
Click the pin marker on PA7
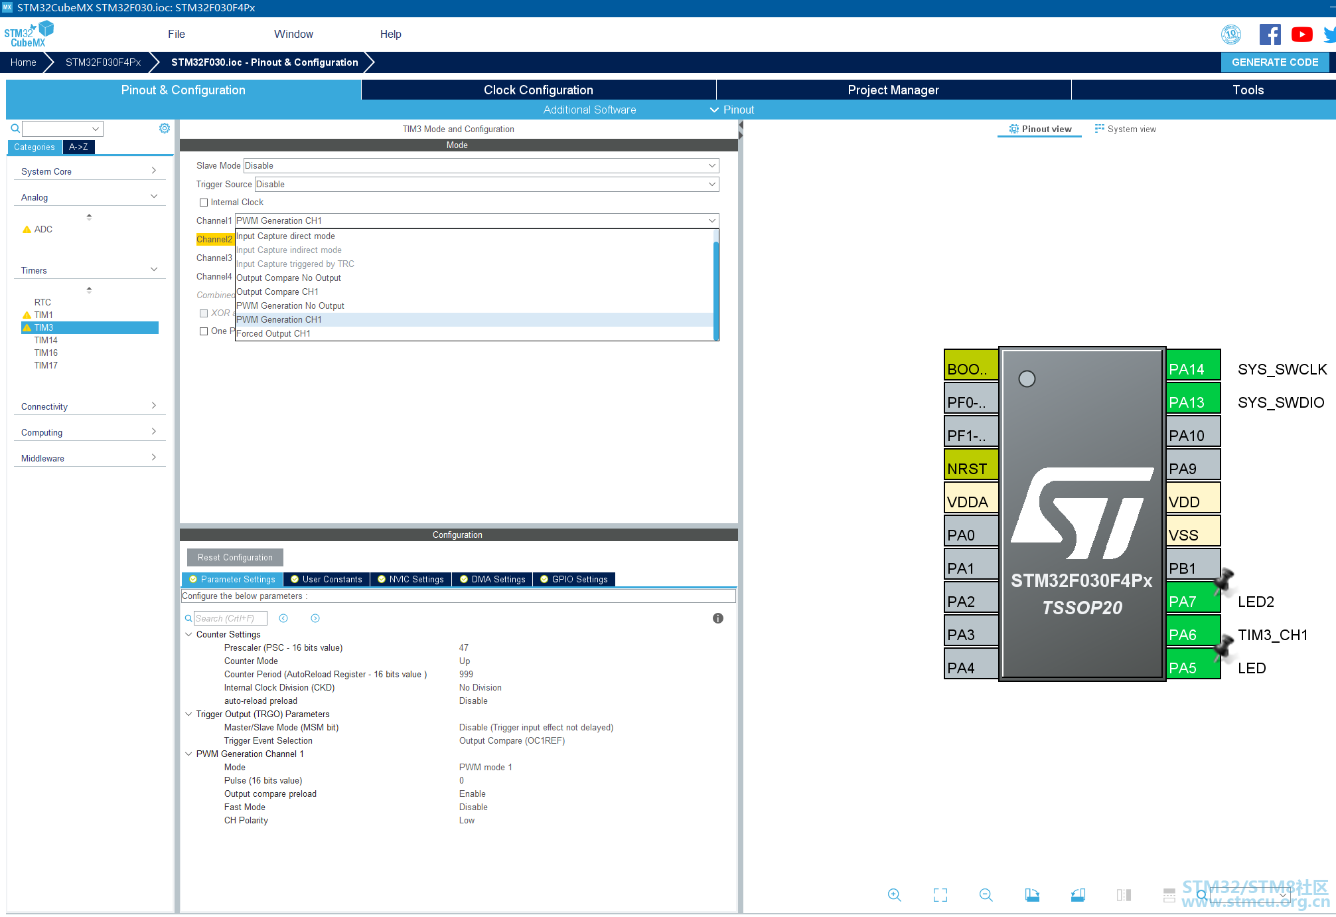1224,582
